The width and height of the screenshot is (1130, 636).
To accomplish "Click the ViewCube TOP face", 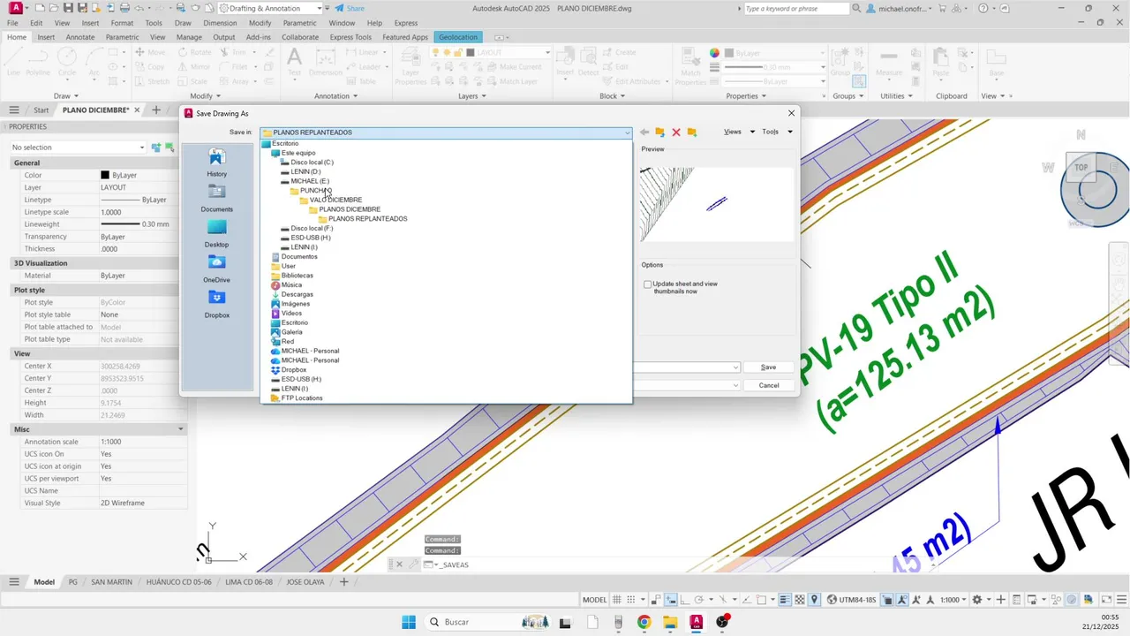I will click(1081, 167).
